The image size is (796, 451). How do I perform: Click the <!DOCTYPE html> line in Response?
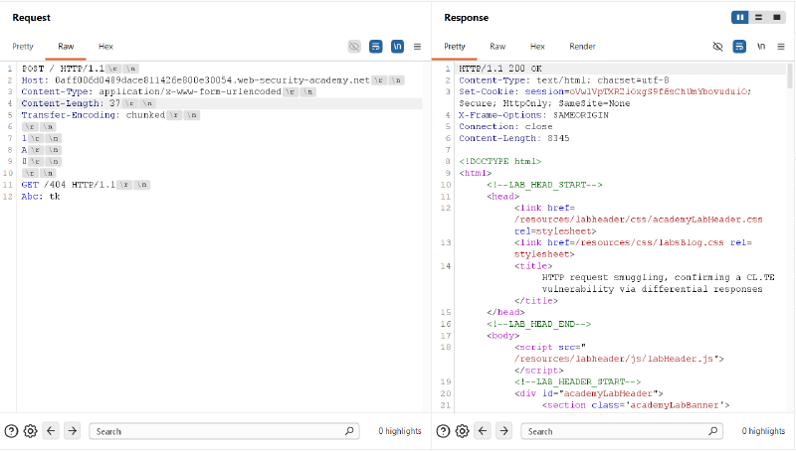[500, 162]
